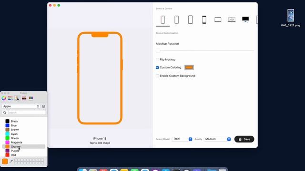Uncheck the Custom Coloring checkbox
The height and width of the screenshot is (171, 305).
[157, 67]
